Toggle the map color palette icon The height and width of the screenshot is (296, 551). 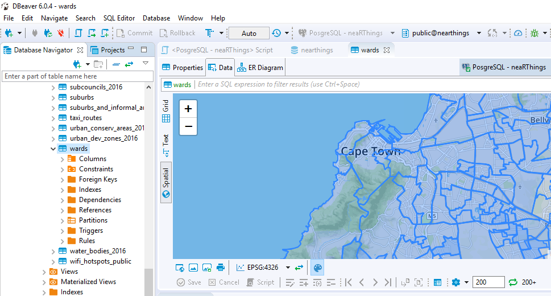click(x=318, y=268)
